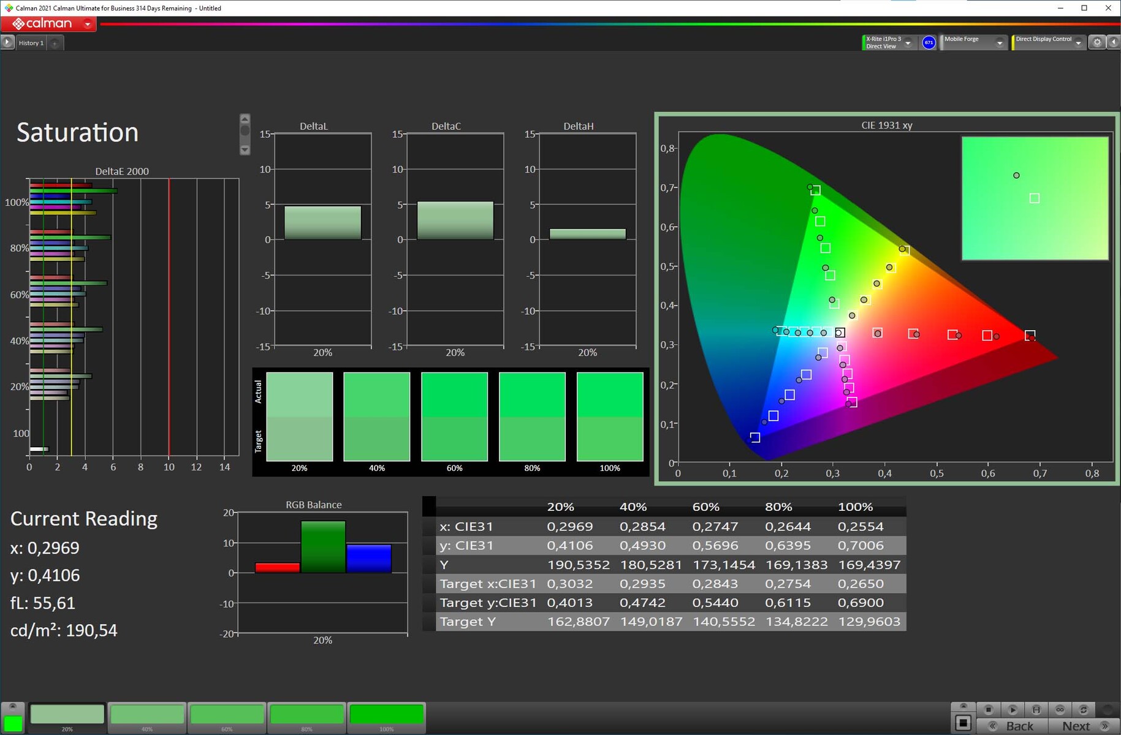
Task: Open the Calman main menu
Action: [88, 24]
